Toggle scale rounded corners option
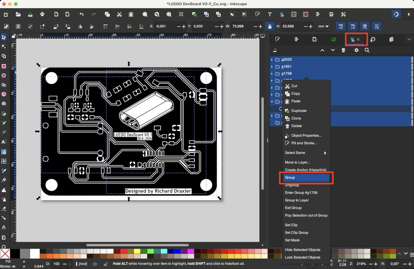Viewport: 414px width, 269px height. point(353,26)
